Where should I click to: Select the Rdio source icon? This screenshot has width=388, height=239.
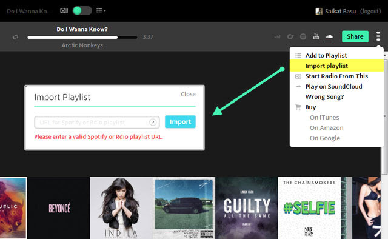pos(290,36)
